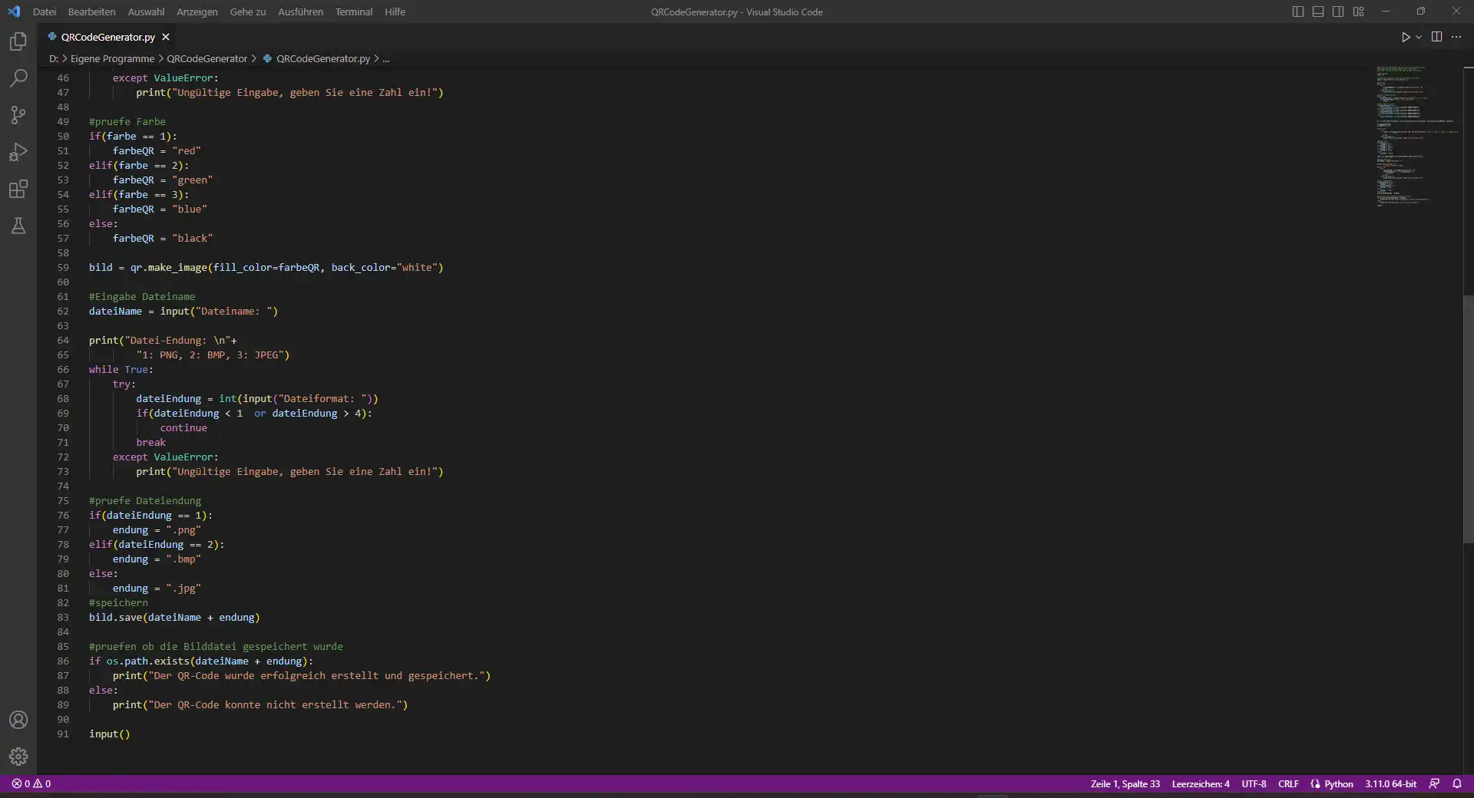The width and height of the screenshot is (1474, 798).
Task: Open the Manage settings gear
Action: pos(18,757)
